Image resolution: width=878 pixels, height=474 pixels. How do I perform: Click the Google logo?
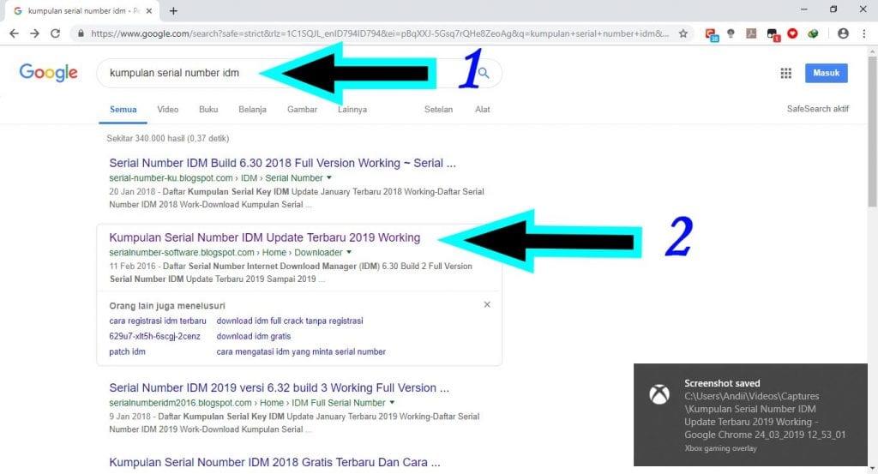pos(49,72)
